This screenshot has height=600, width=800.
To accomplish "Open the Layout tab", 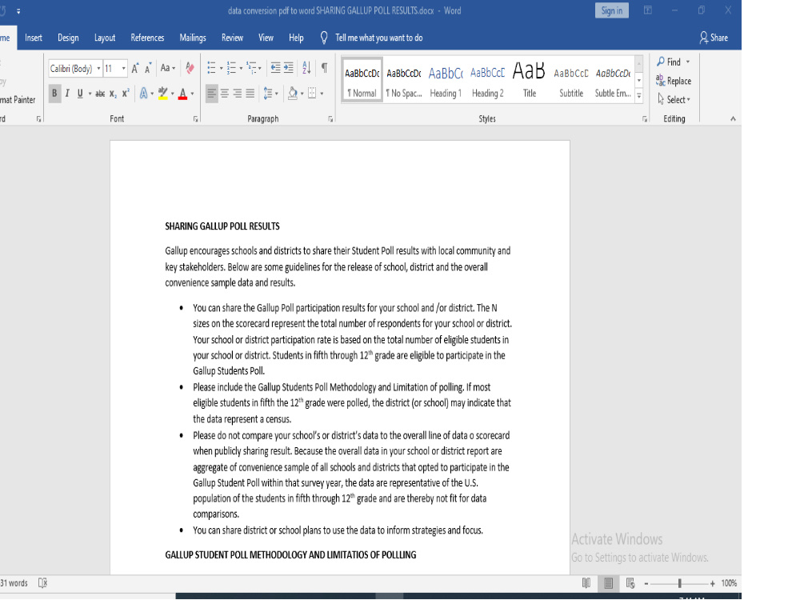I will click(105, 38).
